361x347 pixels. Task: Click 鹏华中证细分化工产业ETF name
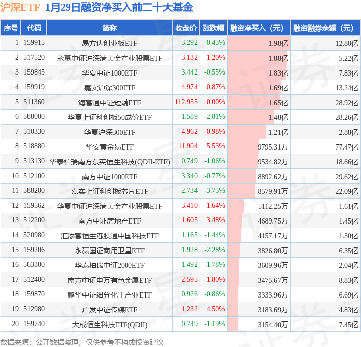[109, 295]
